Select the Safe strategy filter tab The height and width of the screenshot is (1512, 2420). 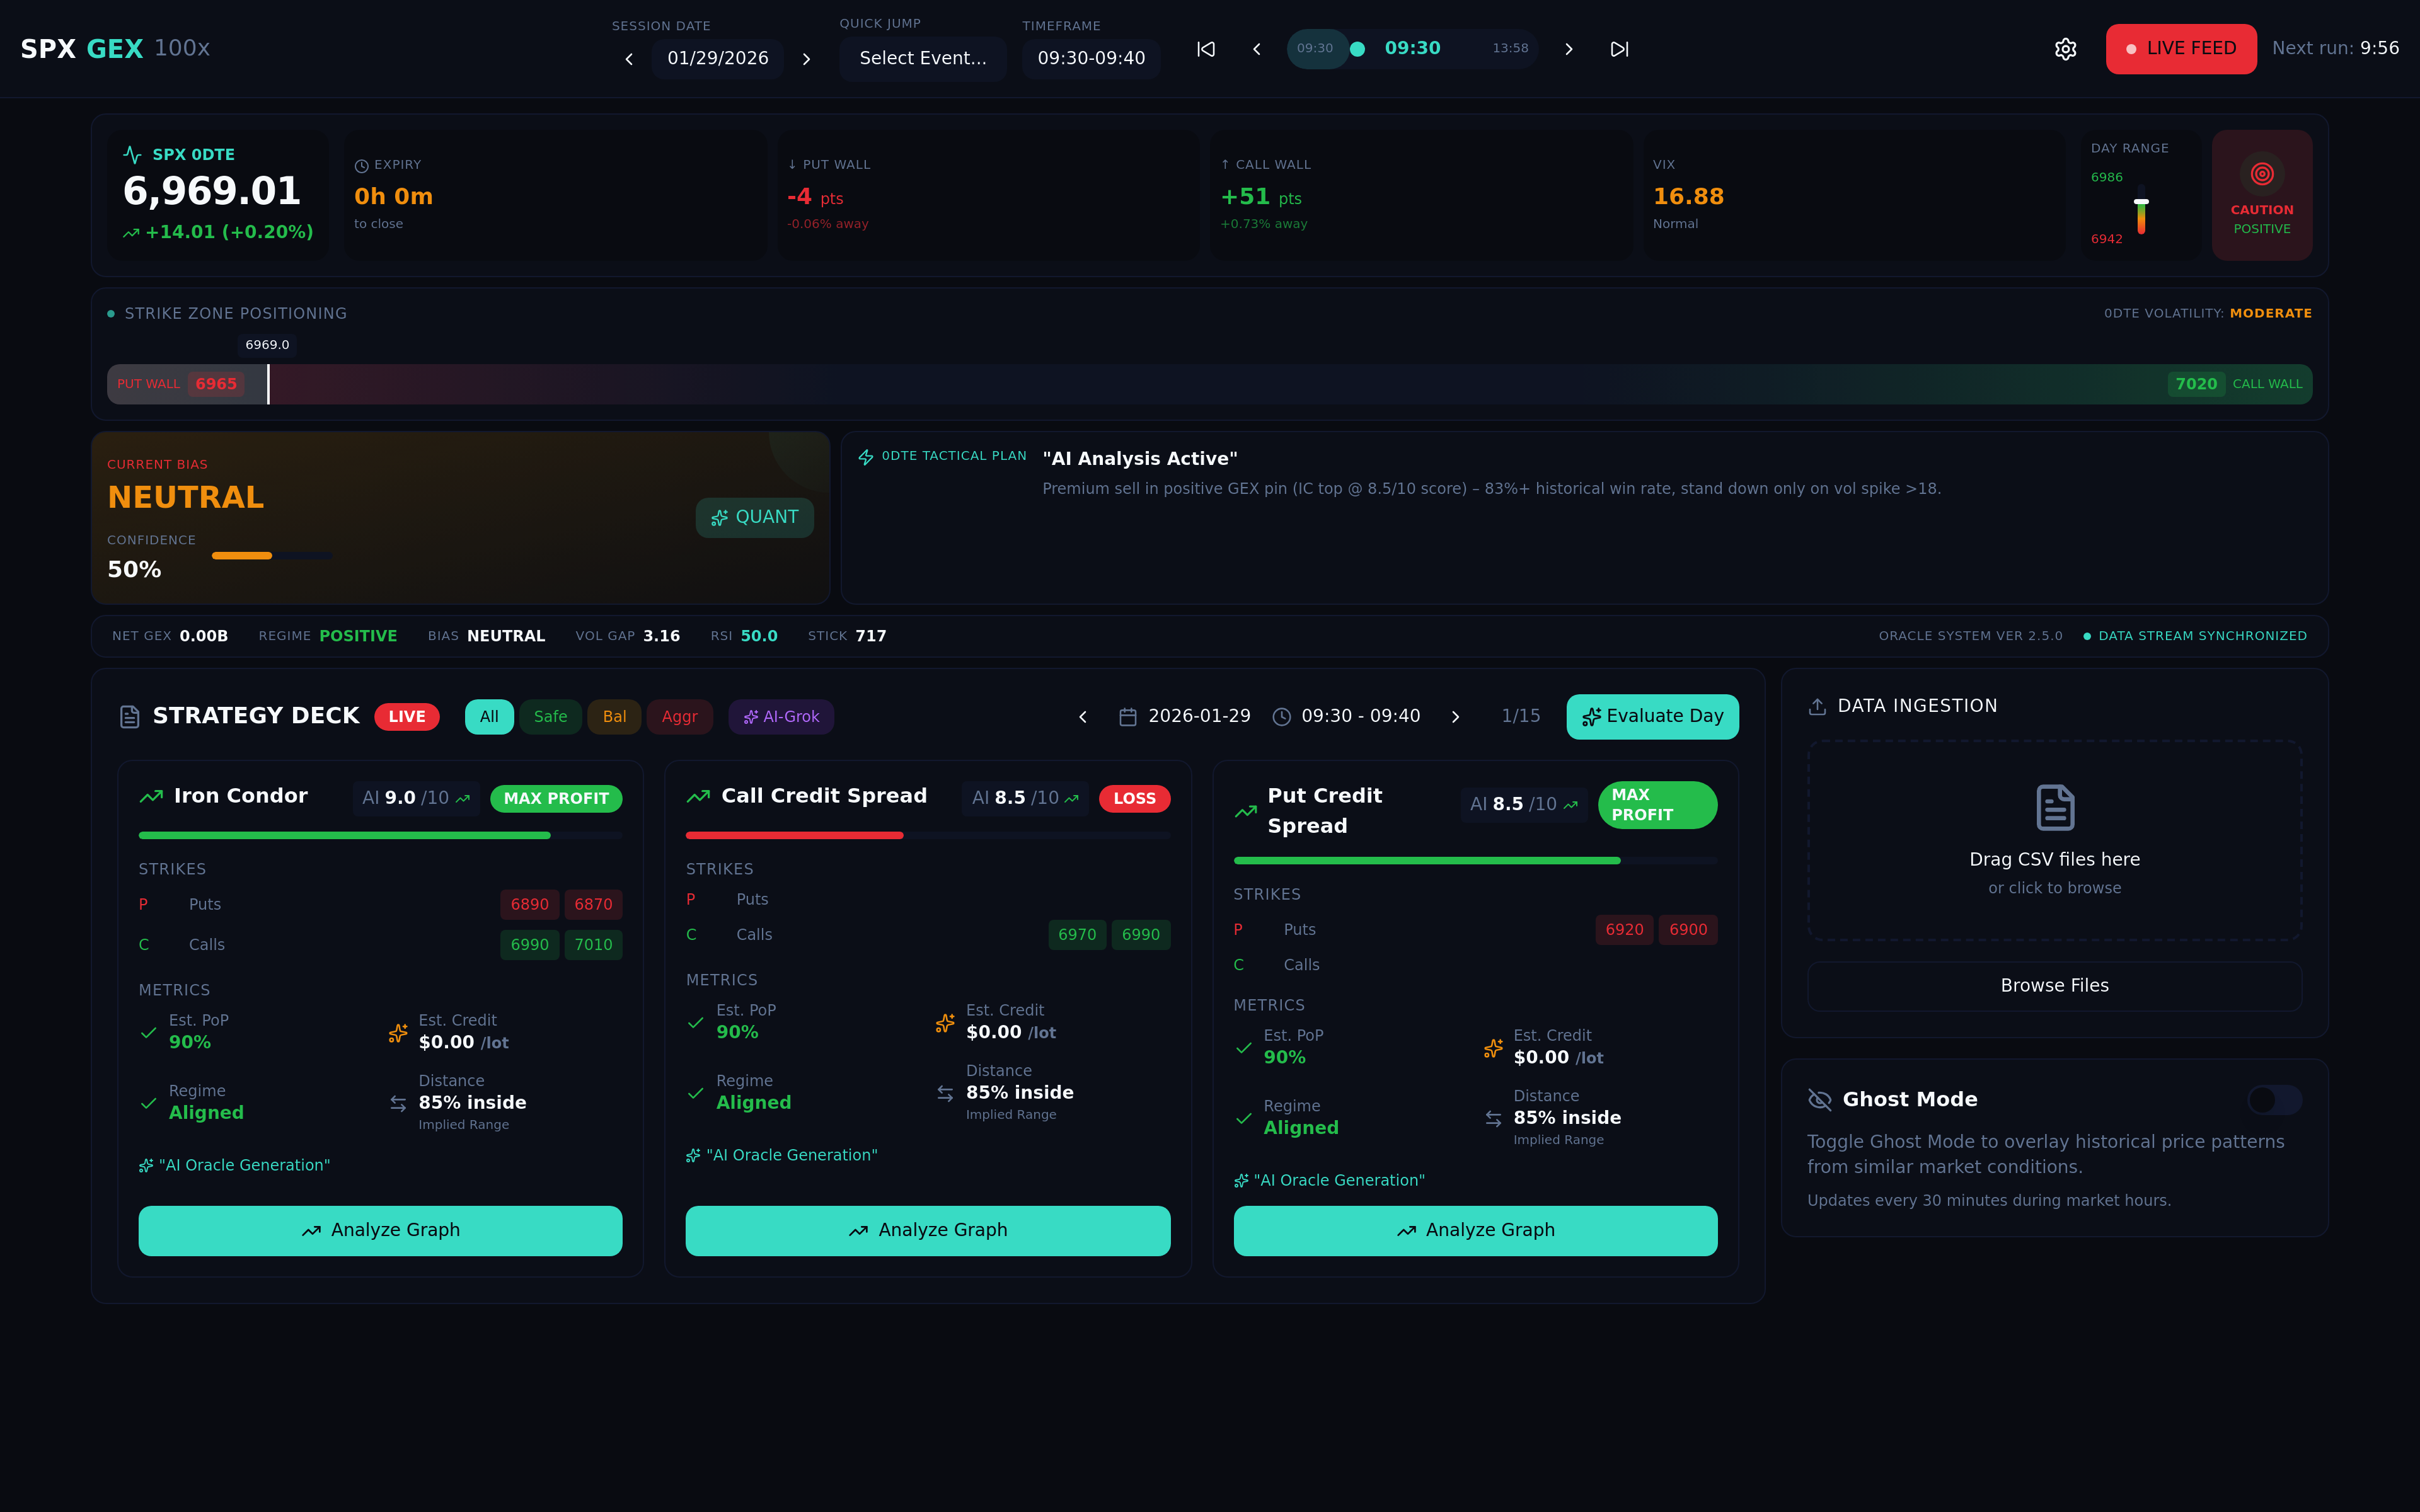coord(550,717)
